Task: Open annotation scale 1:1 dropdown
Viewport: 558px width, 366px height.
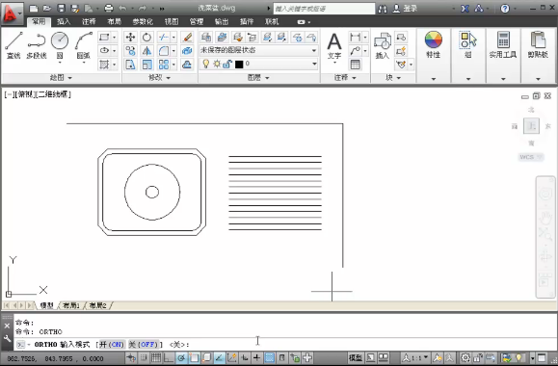Action: tap(416, 358)
